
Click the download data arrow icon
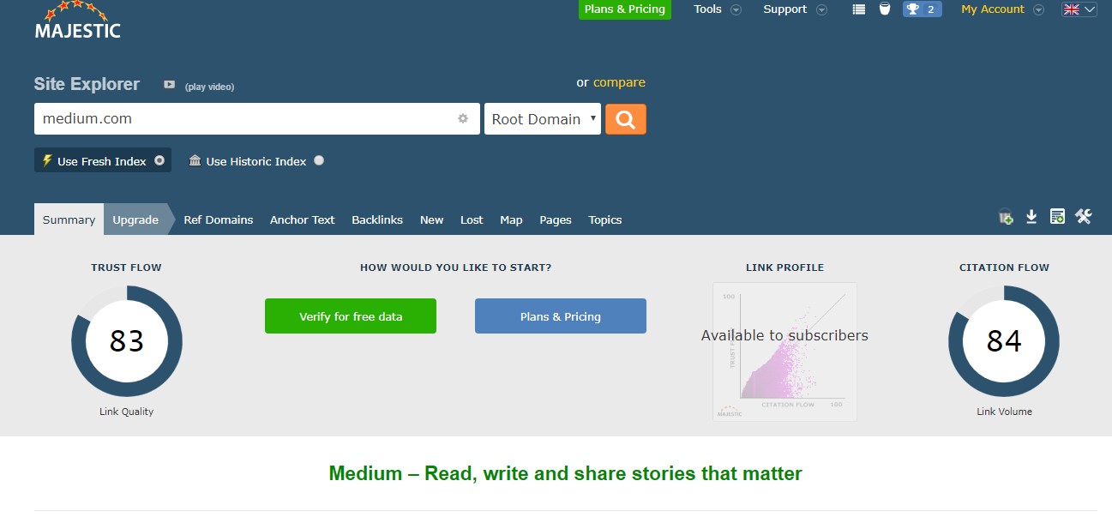(1032, 217)
